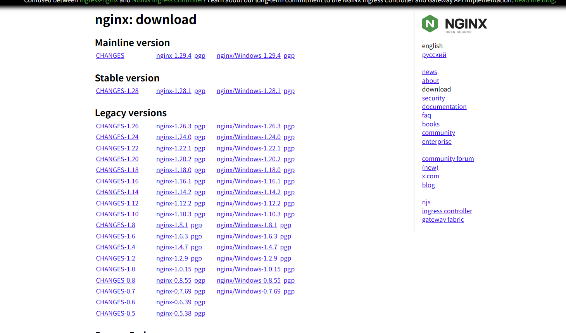Open CHANGES-1.24 link
566x333 pixels.
[x=117, y=137]
